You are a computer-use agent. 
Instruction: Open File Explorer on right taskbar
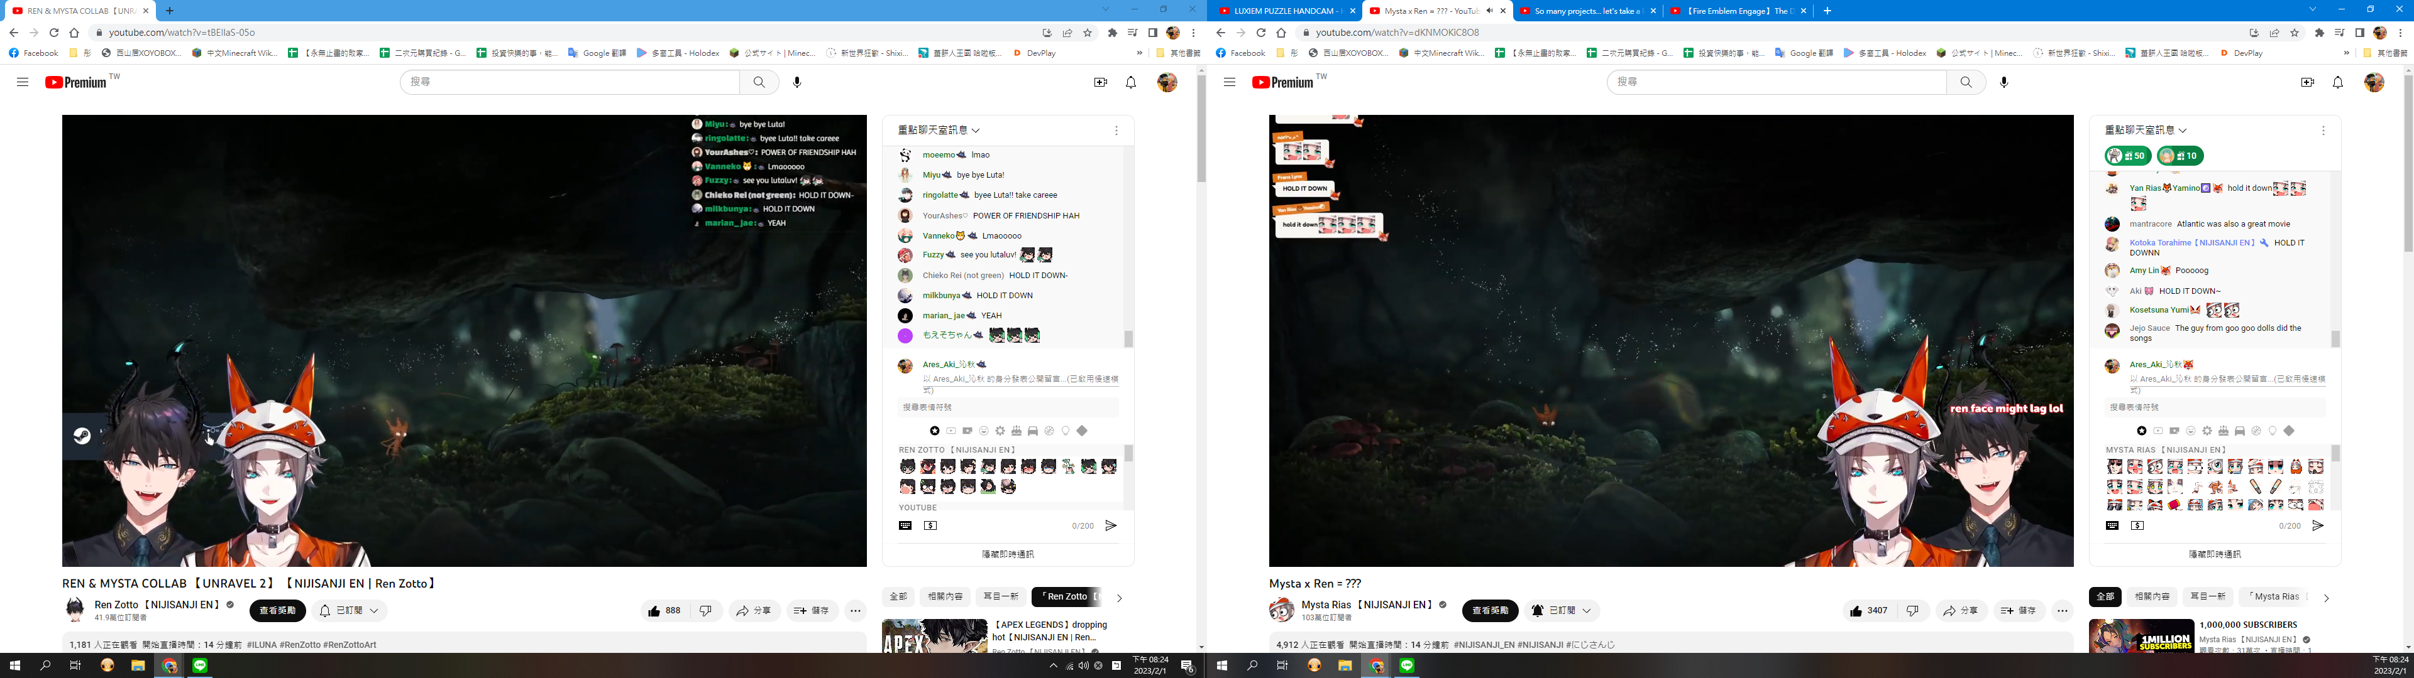(x=1346, y=666)
